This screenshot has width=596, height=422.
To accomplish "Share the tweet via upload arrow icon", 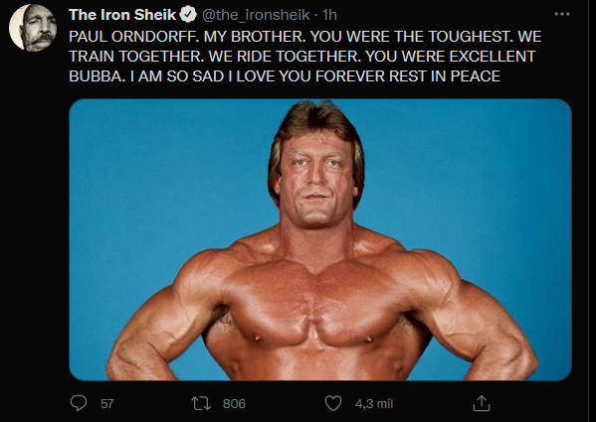I will pyautogui.click(x=482, y=403).
